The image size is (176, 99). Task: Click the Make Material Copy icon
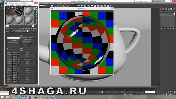[18, 29]
